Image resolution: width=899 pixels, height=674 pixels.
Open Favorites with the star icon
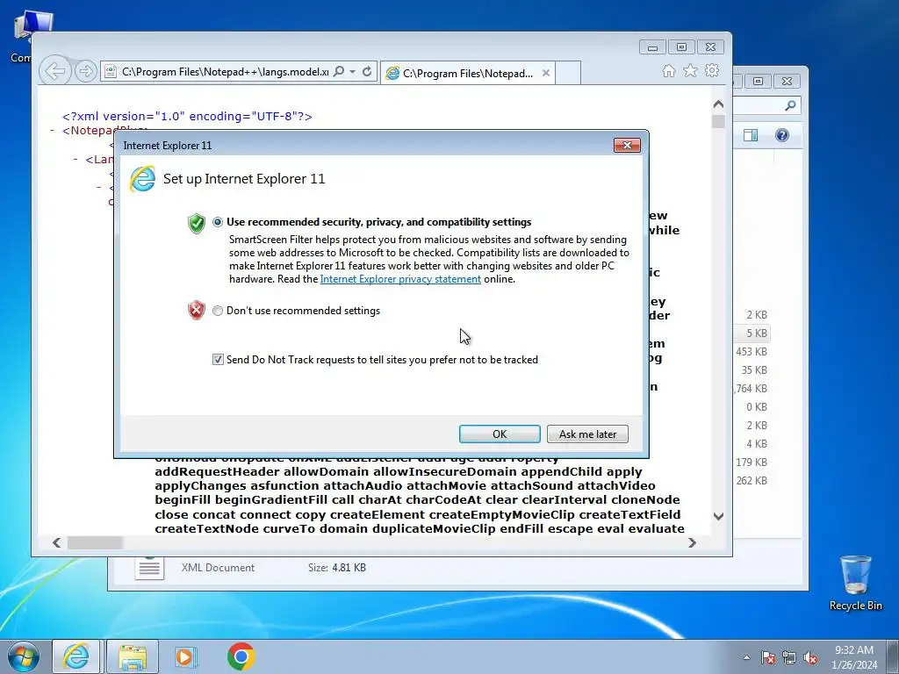coord(690,70)
